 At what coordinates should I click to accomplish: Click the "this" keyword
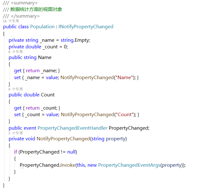81,165
